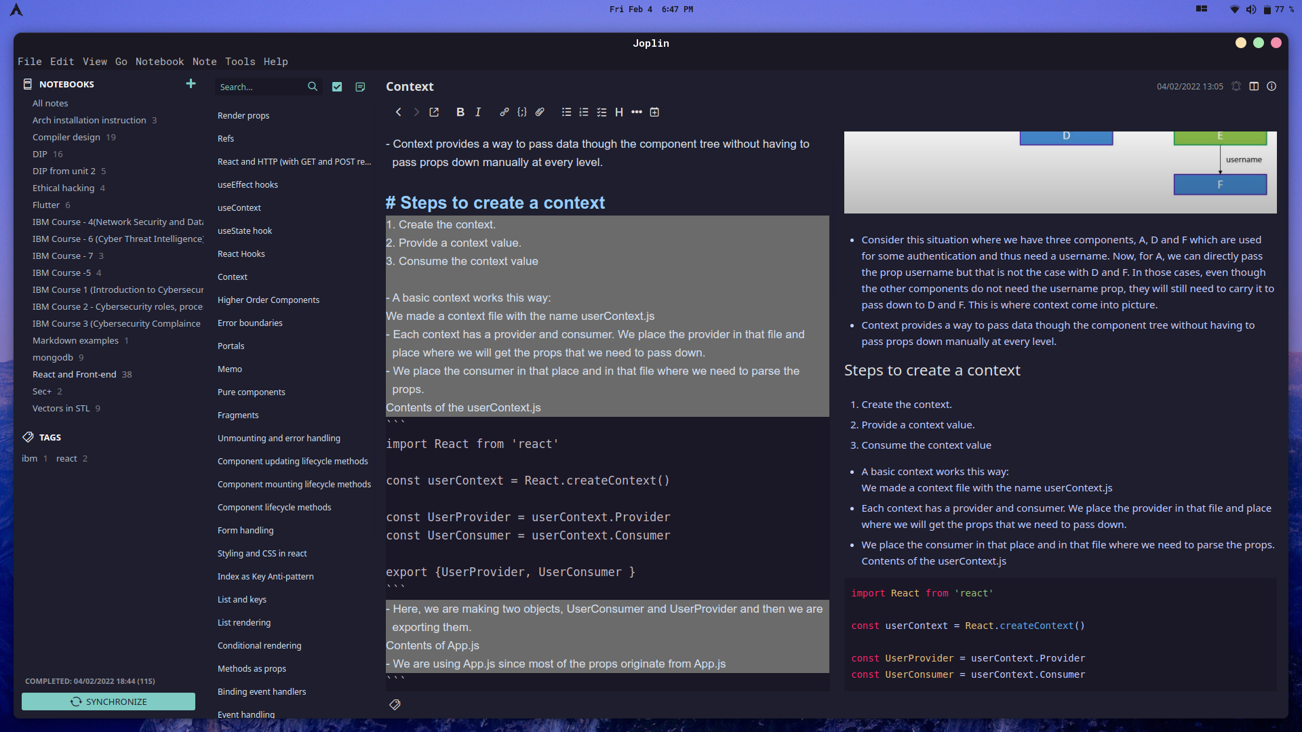Image resolution: width=1302 pixels, height=732 pixels.
Task: Create a new to-do from the checkbox icon
Action: [x=337, y=87]
